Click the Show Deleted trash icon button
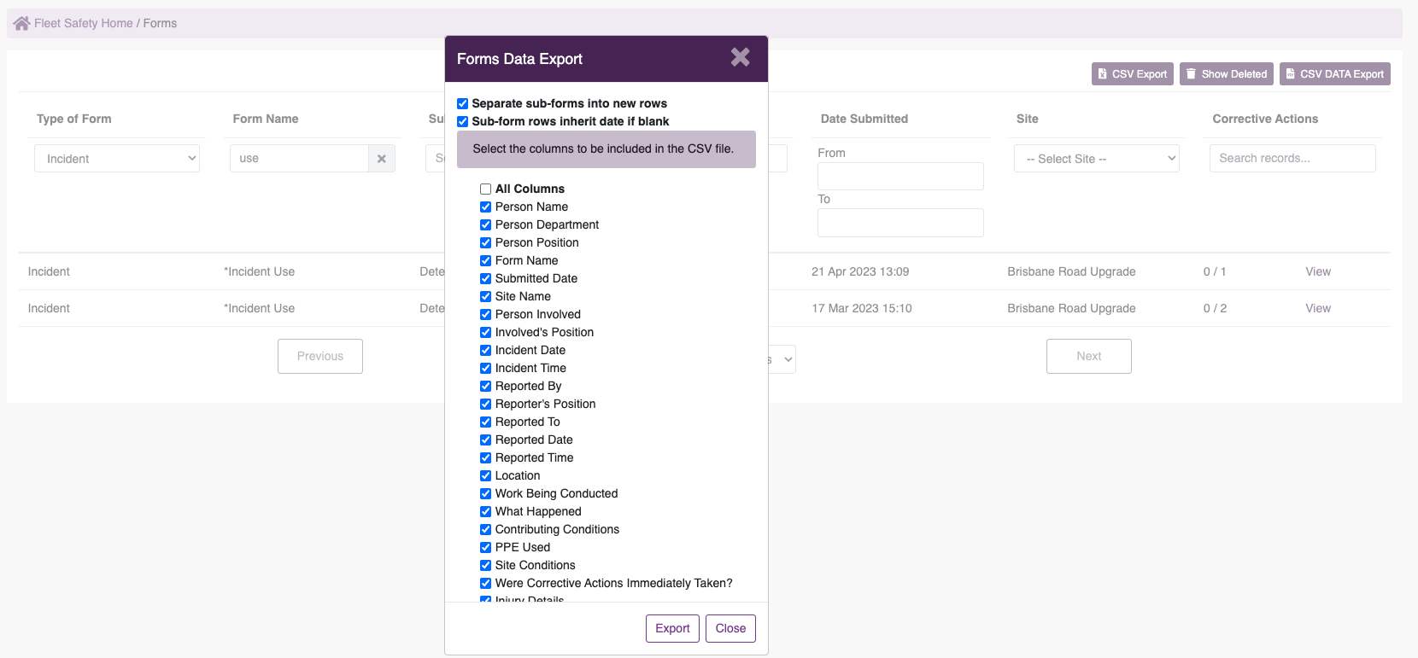This screenshot has height=658, width=1418. coord(1227,74)
